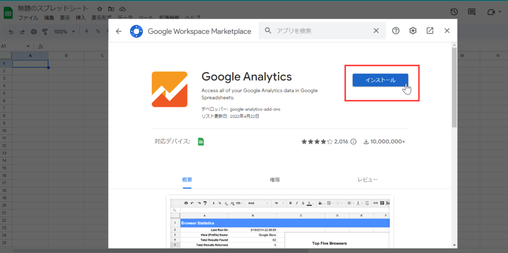This screenshot has width=508, height=253.
Task: Click the percent format button
Action: pos(98,32)
